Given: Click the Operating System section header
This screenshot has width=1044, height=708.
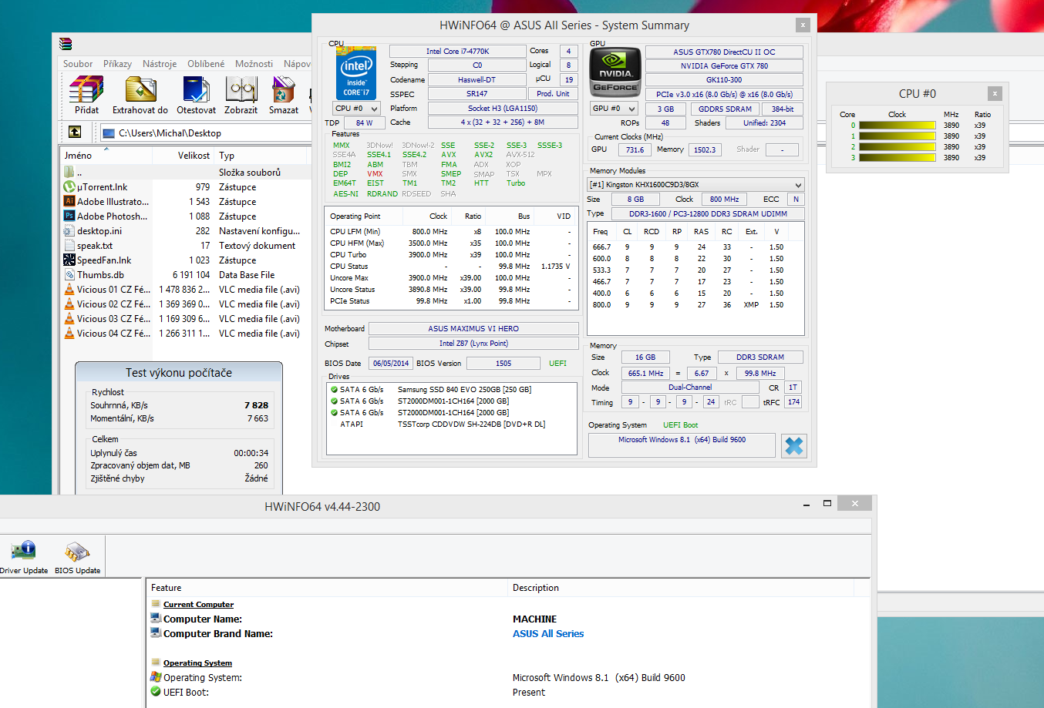Looking at the screenshot, I should tap(197, 663).
